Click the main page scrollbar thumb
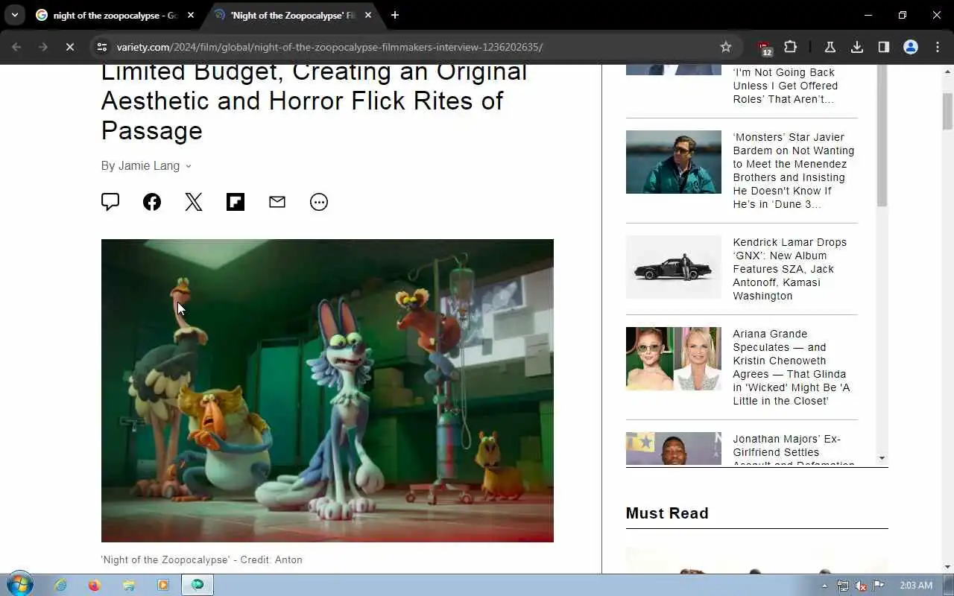 (x=948, y=112)
